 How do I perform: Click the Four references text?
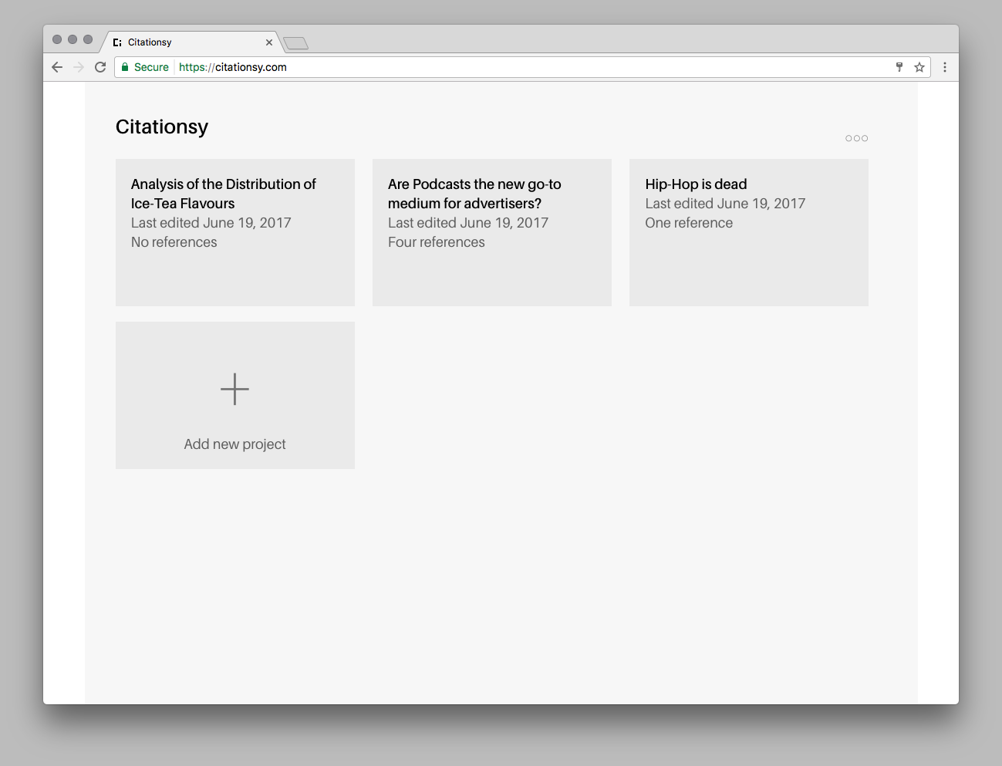[437, 242]
